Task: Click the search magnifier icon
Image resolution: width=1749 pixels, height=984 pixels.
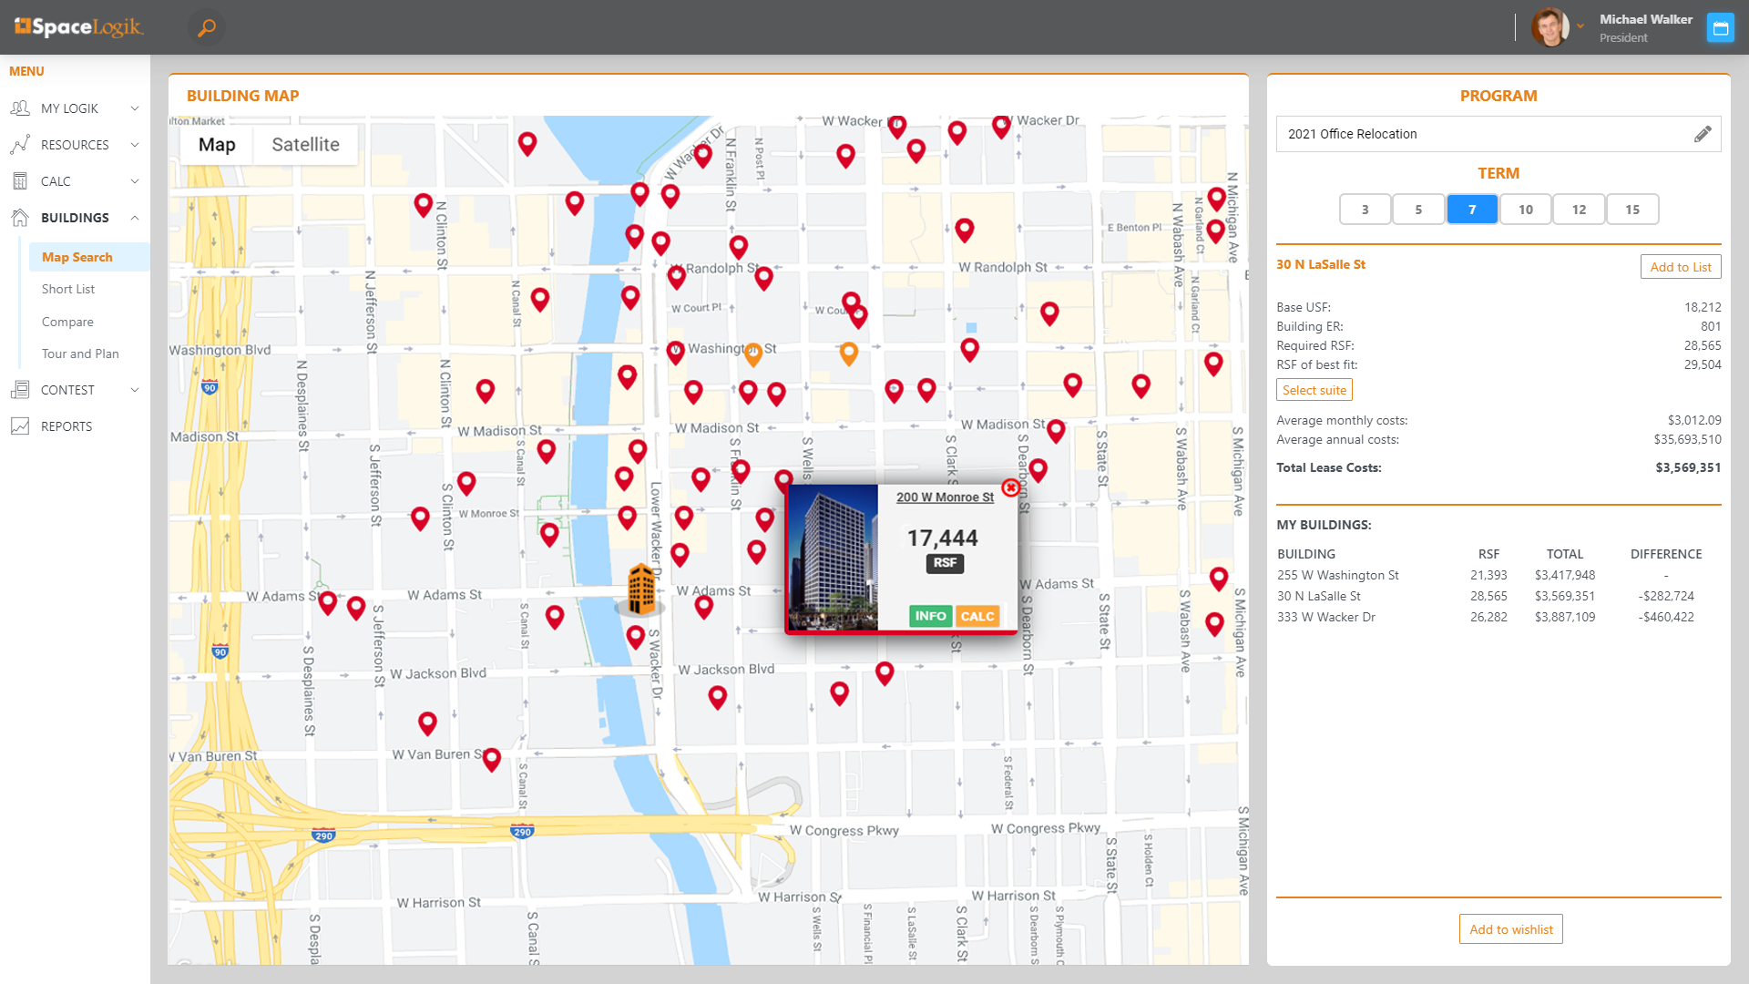Action: (207, 27)
